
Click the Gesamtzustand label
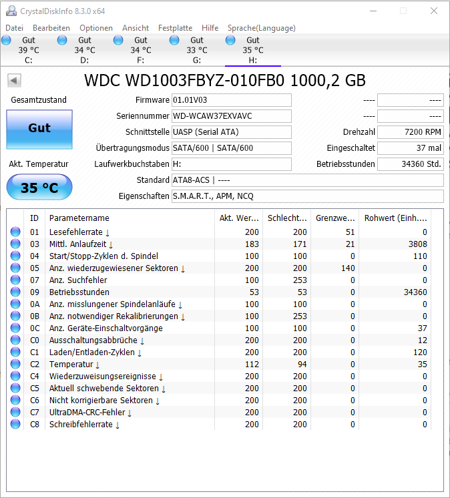click(39, 99)
